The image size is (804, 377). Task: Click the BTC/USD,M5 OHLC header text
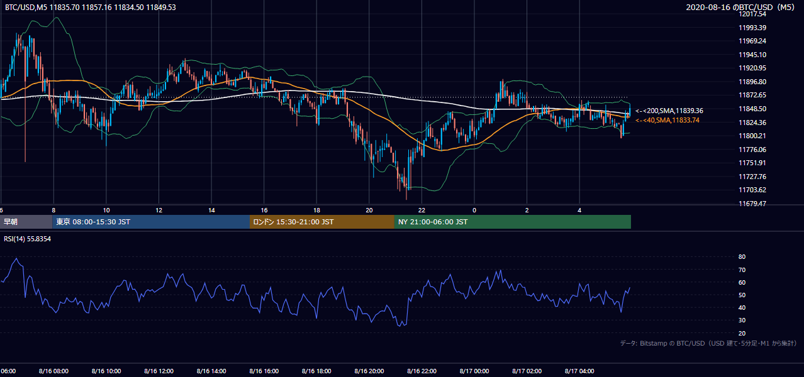pos(91,8)
